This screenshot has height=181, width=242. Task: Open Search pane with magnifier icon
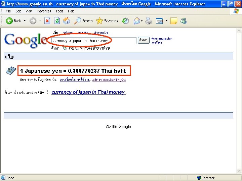click(x=83, y=21)
